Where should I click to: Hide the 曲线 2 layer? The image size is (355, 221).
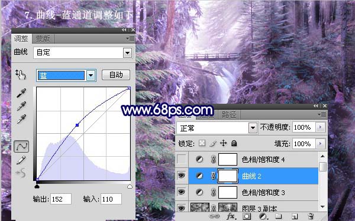(182, 176)
